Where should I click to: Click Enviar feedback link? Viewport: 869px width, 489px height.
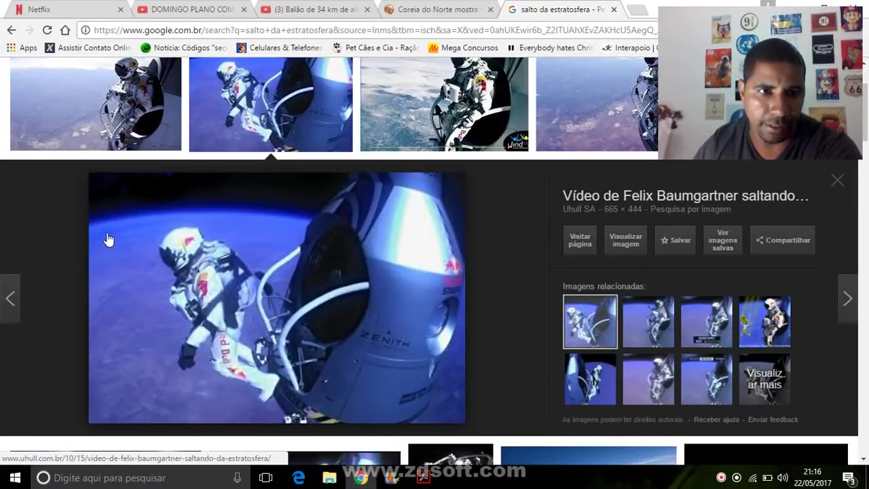(773, 420)
